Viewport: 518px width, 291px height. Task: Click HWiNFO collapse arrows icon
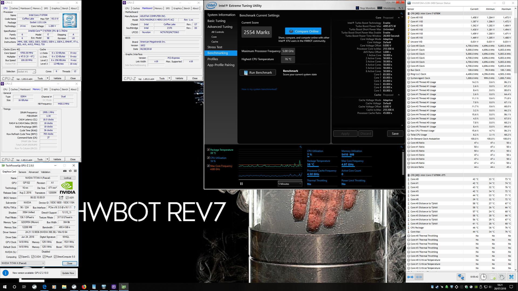pos(419,277)
